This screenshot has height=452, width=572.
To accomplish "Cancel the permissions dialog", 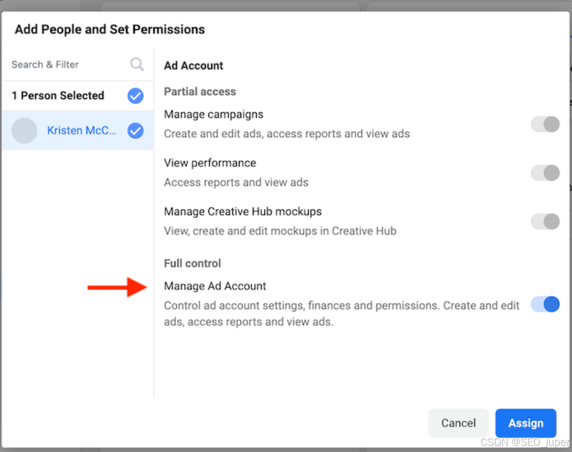I will point(458,423).
